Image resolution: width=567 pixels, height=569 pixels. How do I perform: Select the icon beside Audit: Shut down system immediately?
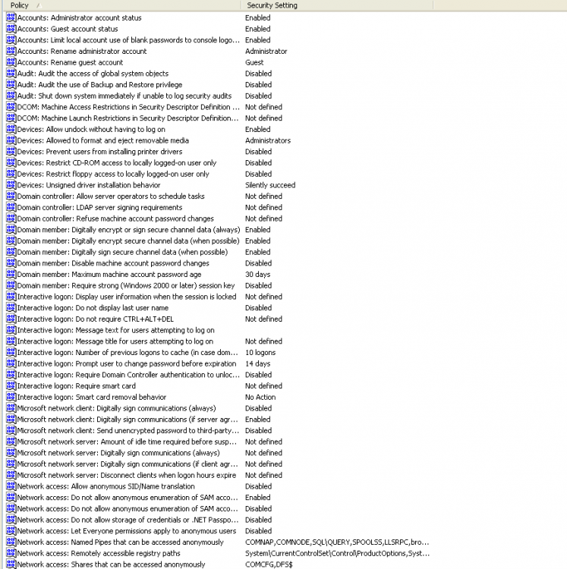coord(11,96)
